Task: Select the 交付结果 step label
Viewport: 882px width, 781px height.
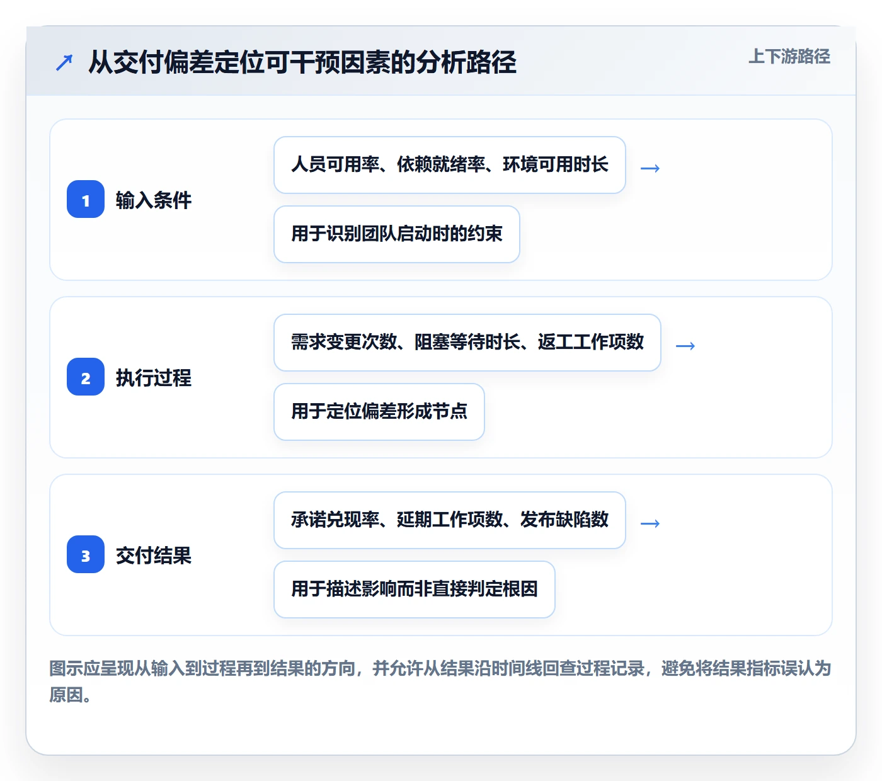Action: pos(154,556)
